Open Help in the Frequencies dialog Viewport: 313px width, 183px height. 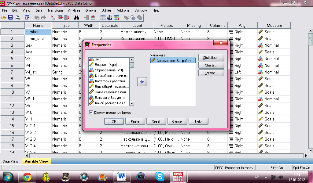(198, 121)
